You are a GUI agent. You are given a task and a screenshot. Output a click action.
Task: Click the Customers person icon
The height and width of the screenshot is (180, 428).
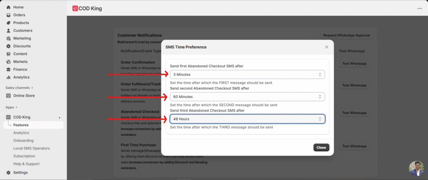pos(9,30)
